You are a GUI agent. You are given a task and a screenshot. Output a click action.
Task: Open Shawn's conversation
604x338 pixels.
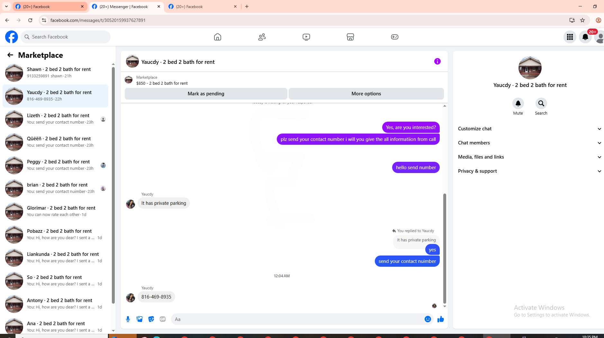(55, 73)
